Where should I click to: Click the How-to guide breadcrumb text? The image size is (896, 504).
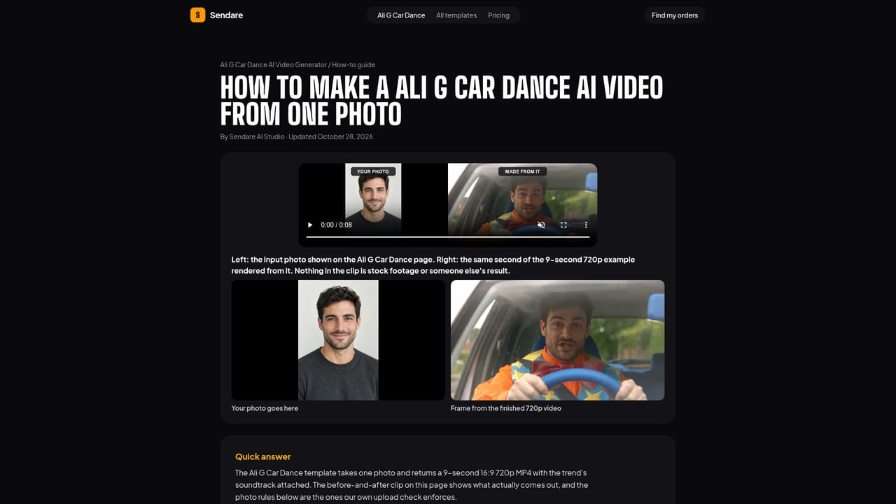point(353,64)
